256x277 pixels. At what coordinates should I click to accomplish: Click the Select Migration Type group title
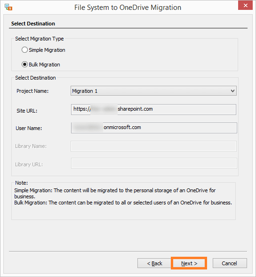pos(40,39)
